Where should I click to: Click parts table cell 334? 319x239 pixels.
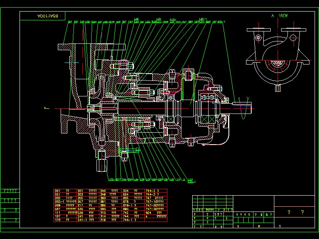coord(133,191)
